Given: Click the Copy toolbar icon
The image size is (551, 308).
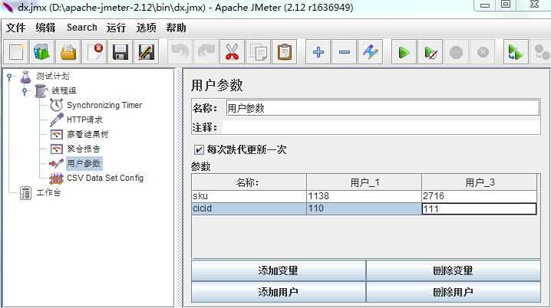Looking at the screenshot, I should pos(259,52).
